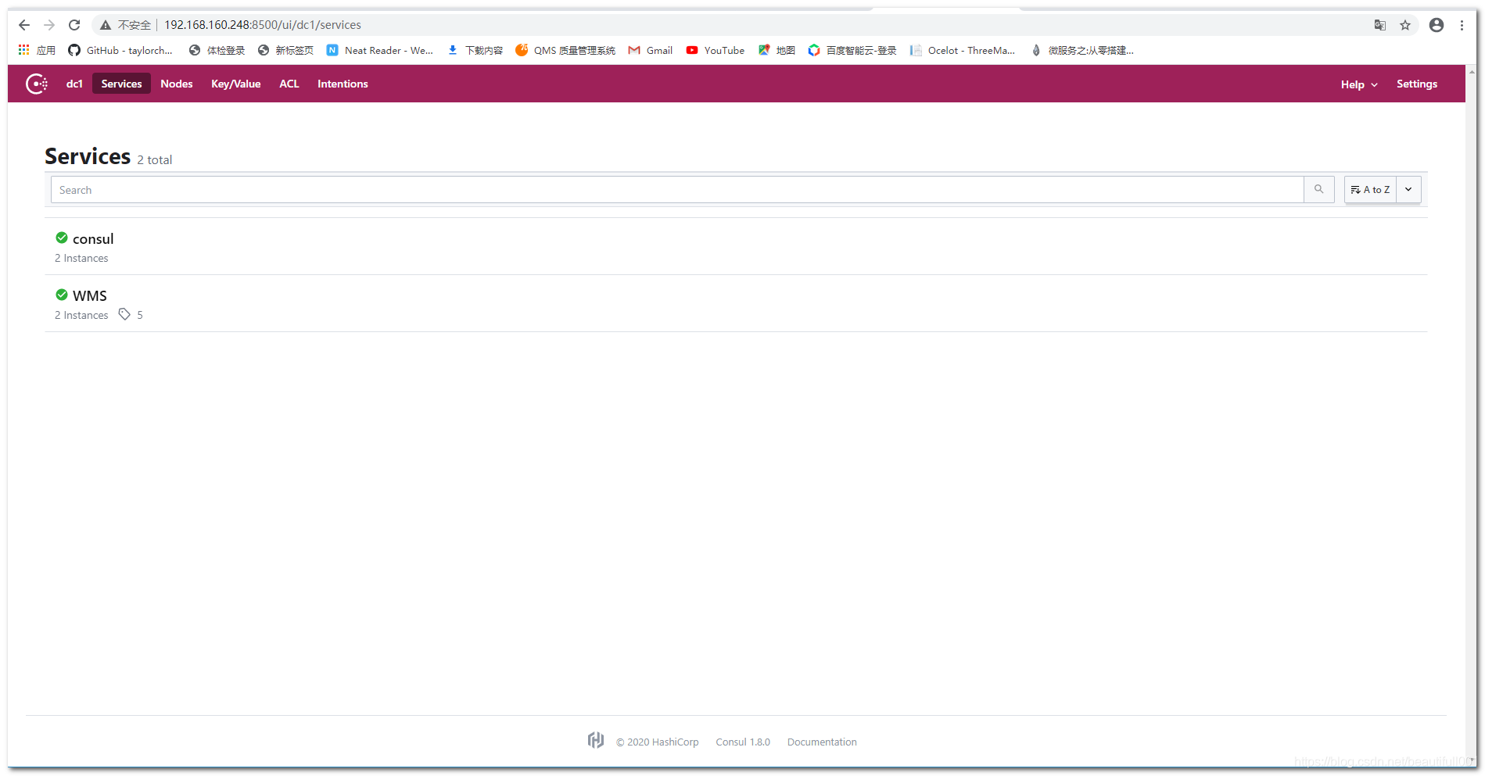Click the browser back arrow
The image size is (1485, 776).
[x=24, y=25]
